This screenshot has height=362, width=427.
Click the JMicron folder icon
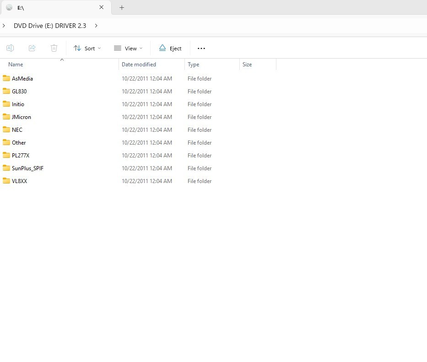[6, 117]
